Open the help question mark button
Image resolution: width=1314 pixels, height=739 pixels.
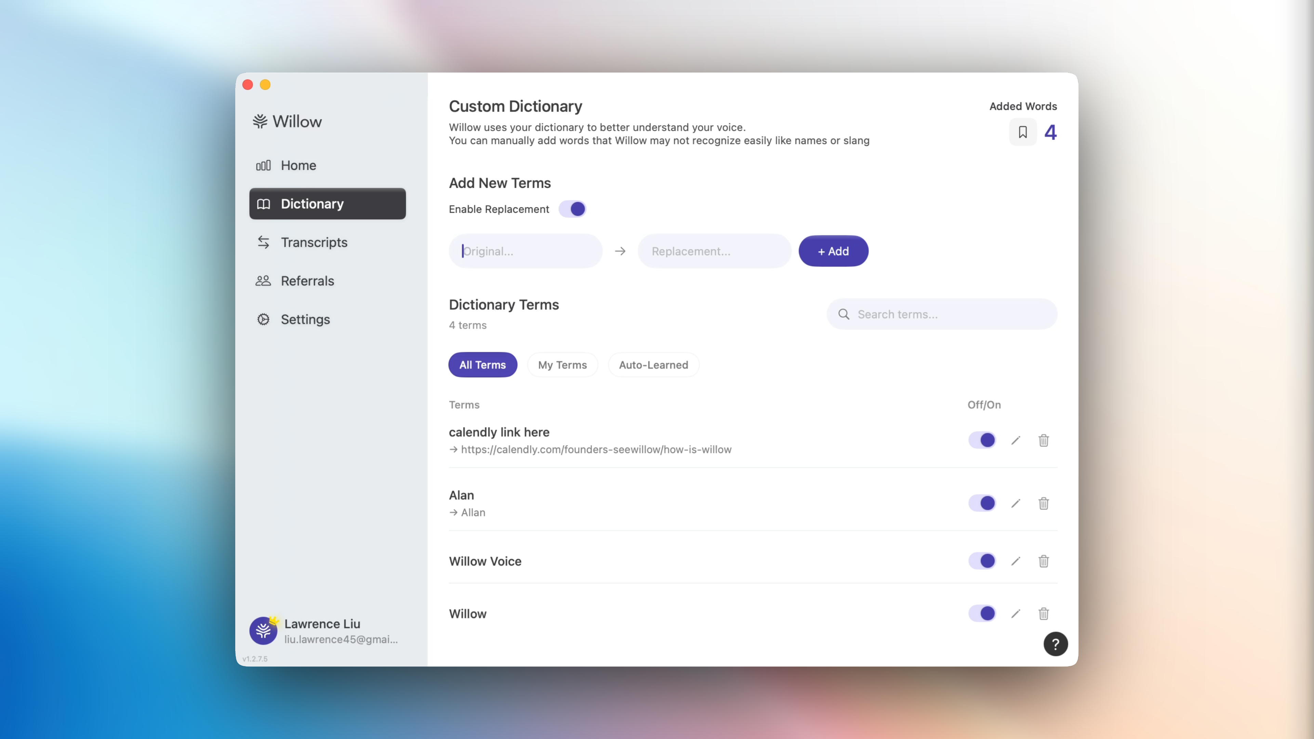click(1056, 644)
